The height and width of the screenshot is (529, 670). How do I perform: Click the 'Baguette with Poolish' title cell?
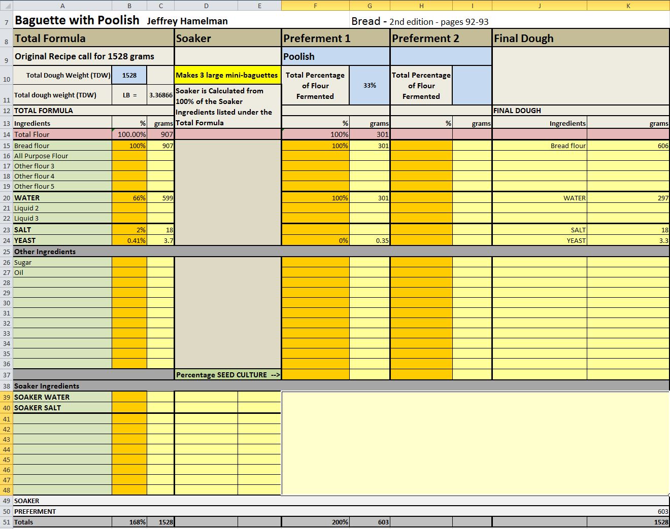click(x=77, y=20)
